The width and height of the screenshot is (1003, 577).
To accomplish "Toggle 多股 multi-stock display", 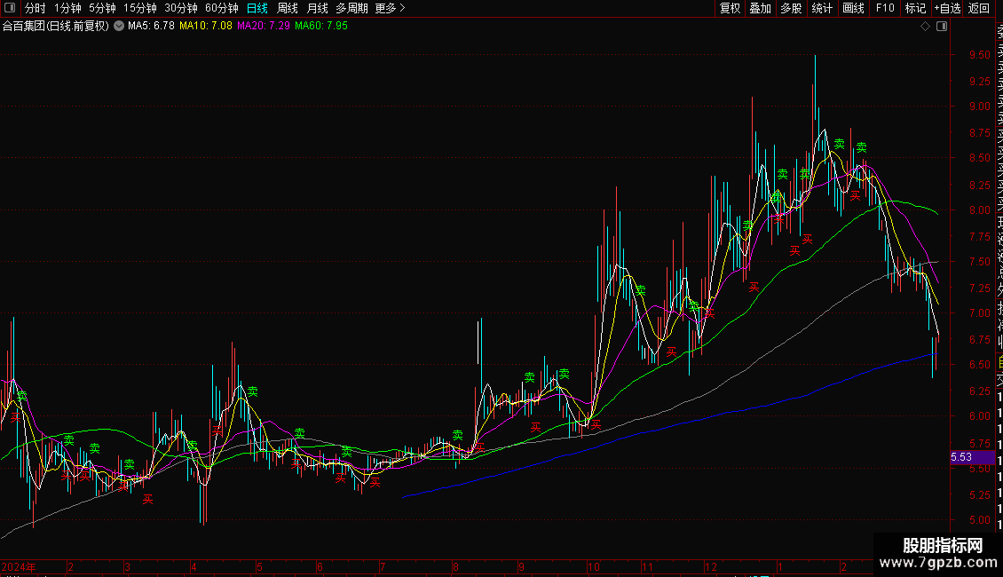I will coord(791,8).
